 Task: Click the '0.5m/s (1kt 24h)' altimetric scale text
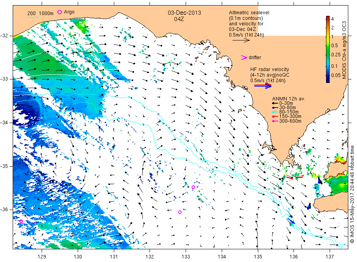[x=246, y=35]
